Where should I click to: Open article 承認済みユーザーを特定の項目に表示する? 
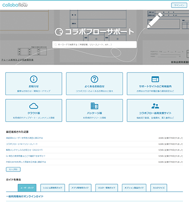(x=25, y=138)
